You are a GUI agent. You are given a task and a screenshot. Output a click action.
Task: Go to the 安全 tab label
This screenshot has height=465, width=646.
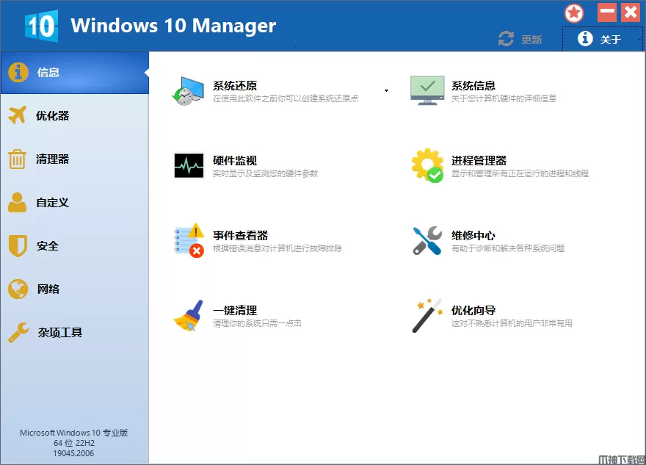click(x=48, y=246)
